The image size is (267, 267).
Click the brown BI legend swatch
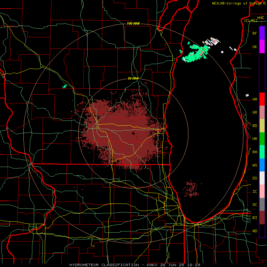point(262,218)
